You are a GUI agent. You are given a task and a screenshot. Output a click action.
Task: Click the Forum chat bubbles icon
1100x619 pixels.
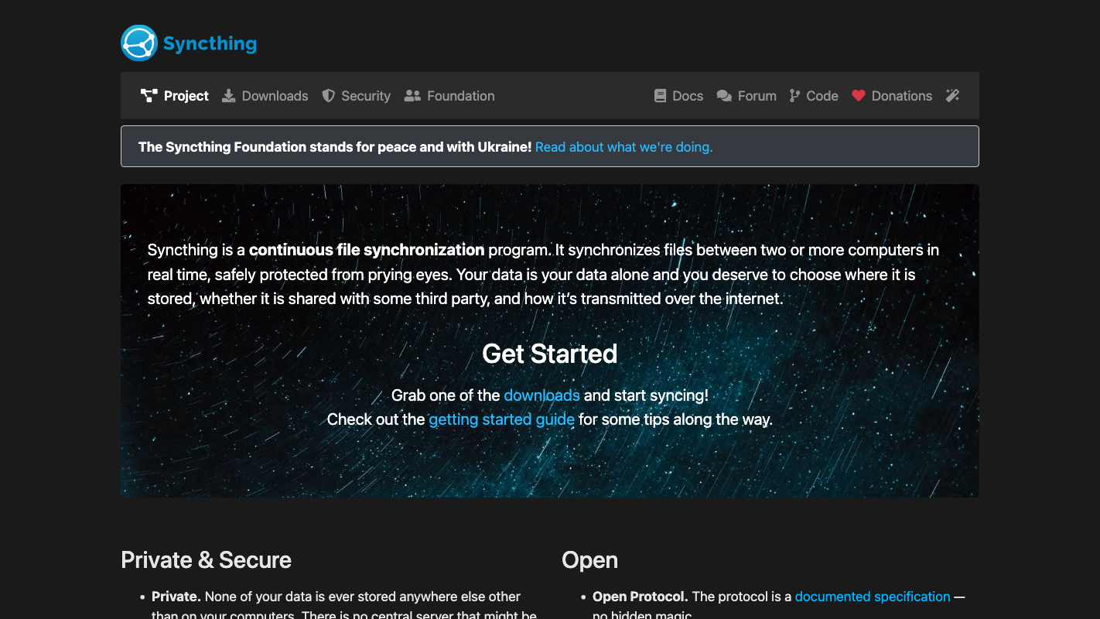(x=724, y=96)
